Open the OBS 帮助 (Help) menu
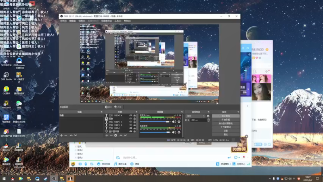 point(127,21)
